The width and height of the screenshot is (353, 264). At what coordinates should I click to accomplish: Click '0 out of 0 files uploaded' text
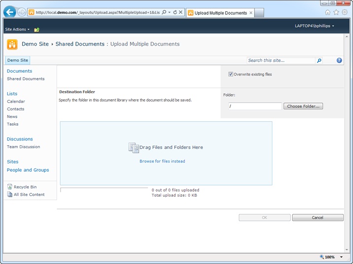click(175, 190)
